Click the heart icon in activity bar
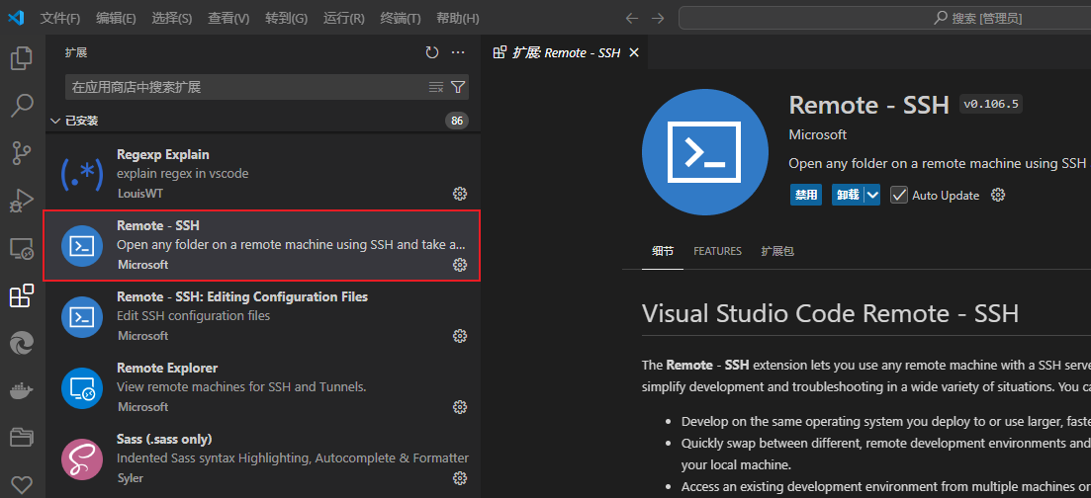Screen dimensions: 1091x498 coord(22,485)
